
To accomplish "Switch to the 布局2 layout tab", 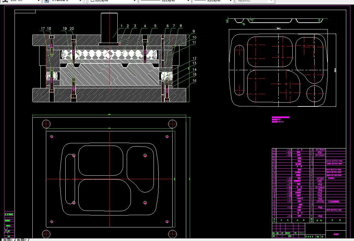I will (x=21, y=240).
